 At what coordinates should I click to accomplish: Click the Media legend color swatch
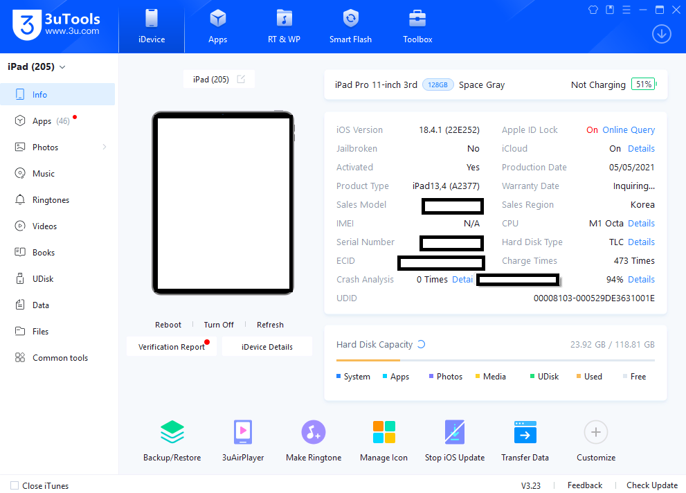[x=478, y=376]
